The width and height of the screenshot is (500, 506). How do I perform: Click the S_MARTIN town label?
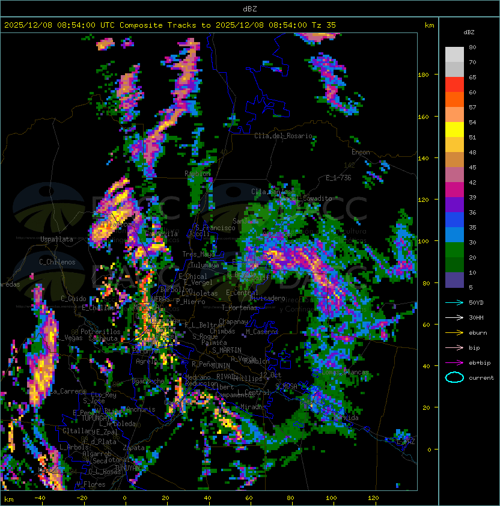(x=226, y=350)
